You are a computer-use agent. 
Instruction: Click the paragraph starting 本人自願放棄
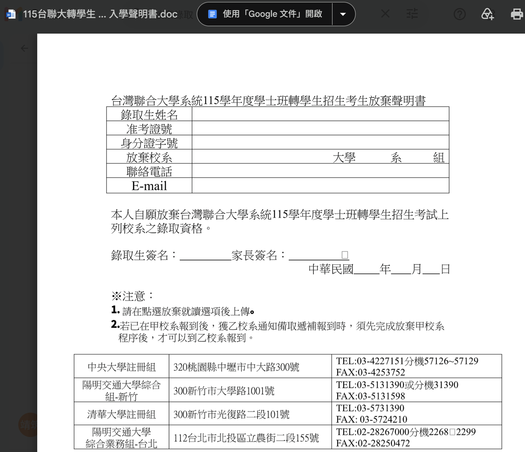(x=280, y=221)
